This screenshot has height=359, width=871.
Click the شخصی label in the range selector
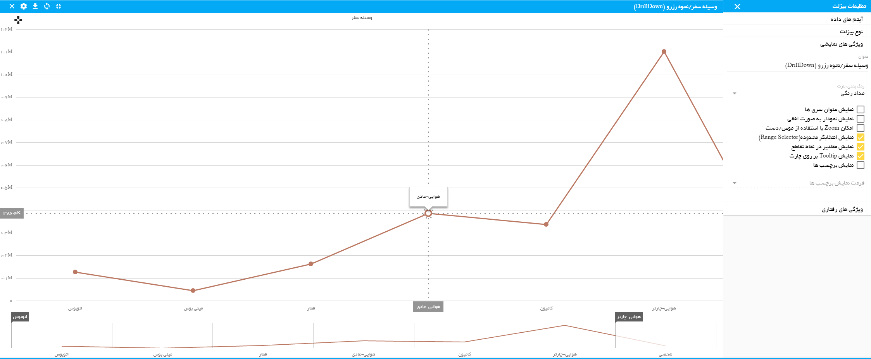click(666, 354)
